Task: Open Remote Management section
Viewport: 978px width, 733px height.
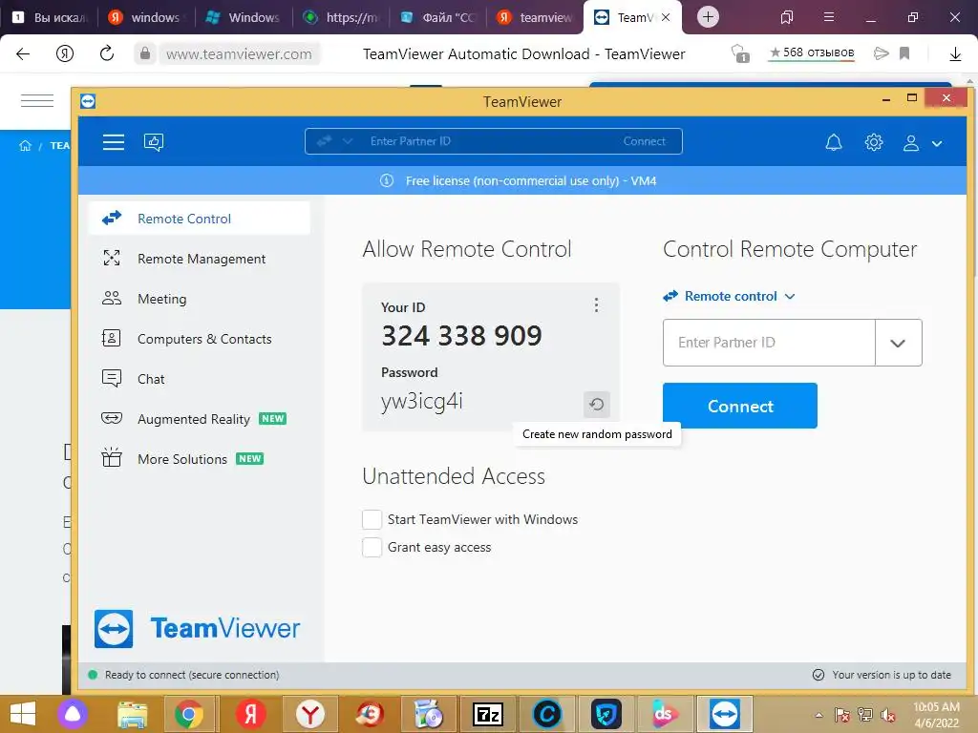Action: [199, 259]
